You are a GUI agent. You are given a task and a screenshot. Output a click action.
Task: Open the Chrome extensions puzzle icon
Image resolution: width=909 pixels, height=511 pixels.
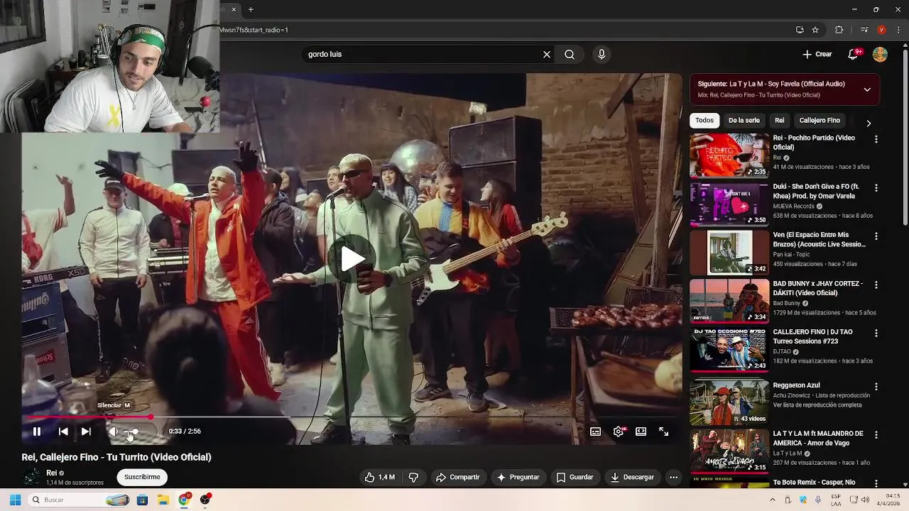(x=839, y=30)
